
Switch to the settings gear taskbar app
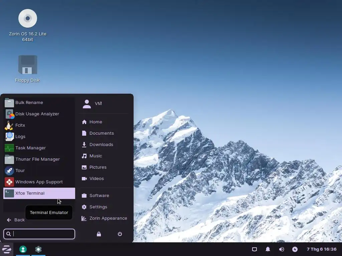point(38,249)
